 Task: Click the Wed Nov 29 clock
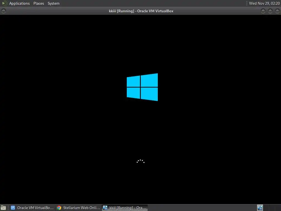click(x=264, y=3)
